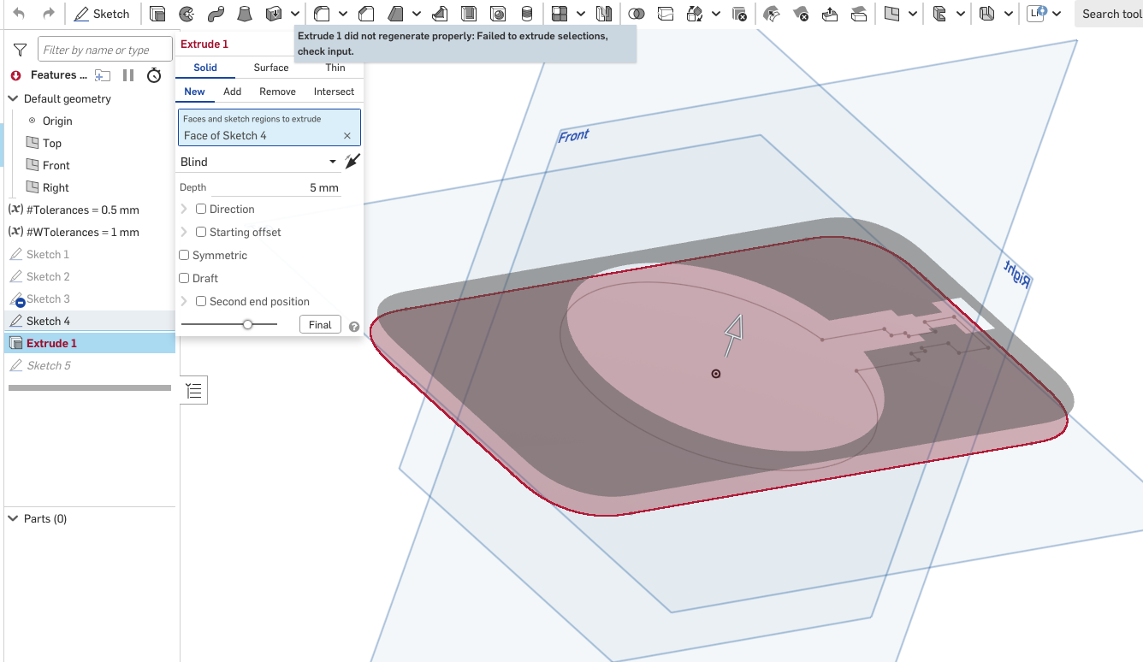Switch to the Surface tab
Viewport: 1143px width, 662px height.
[x=270, y=68]
